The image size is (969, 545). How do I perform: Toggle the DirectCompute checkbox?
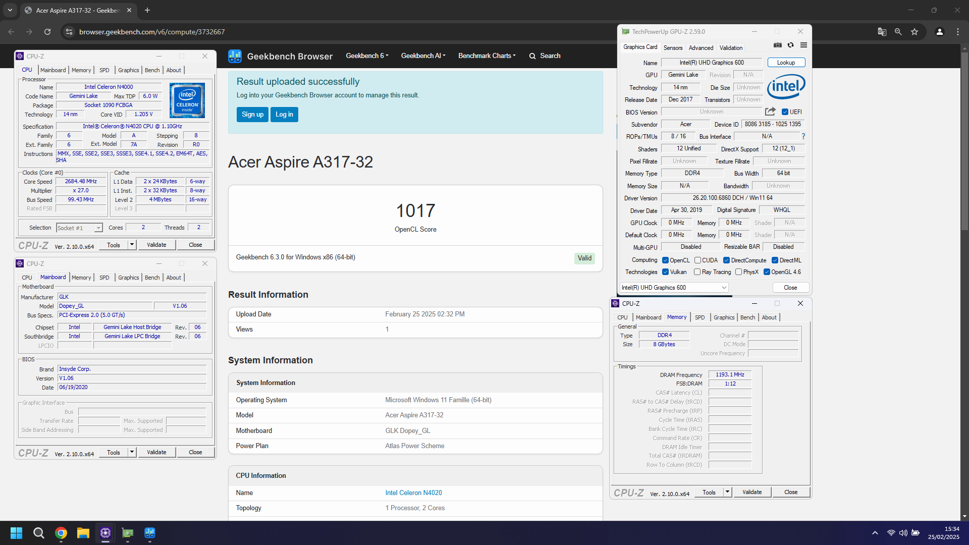[726, 260]
